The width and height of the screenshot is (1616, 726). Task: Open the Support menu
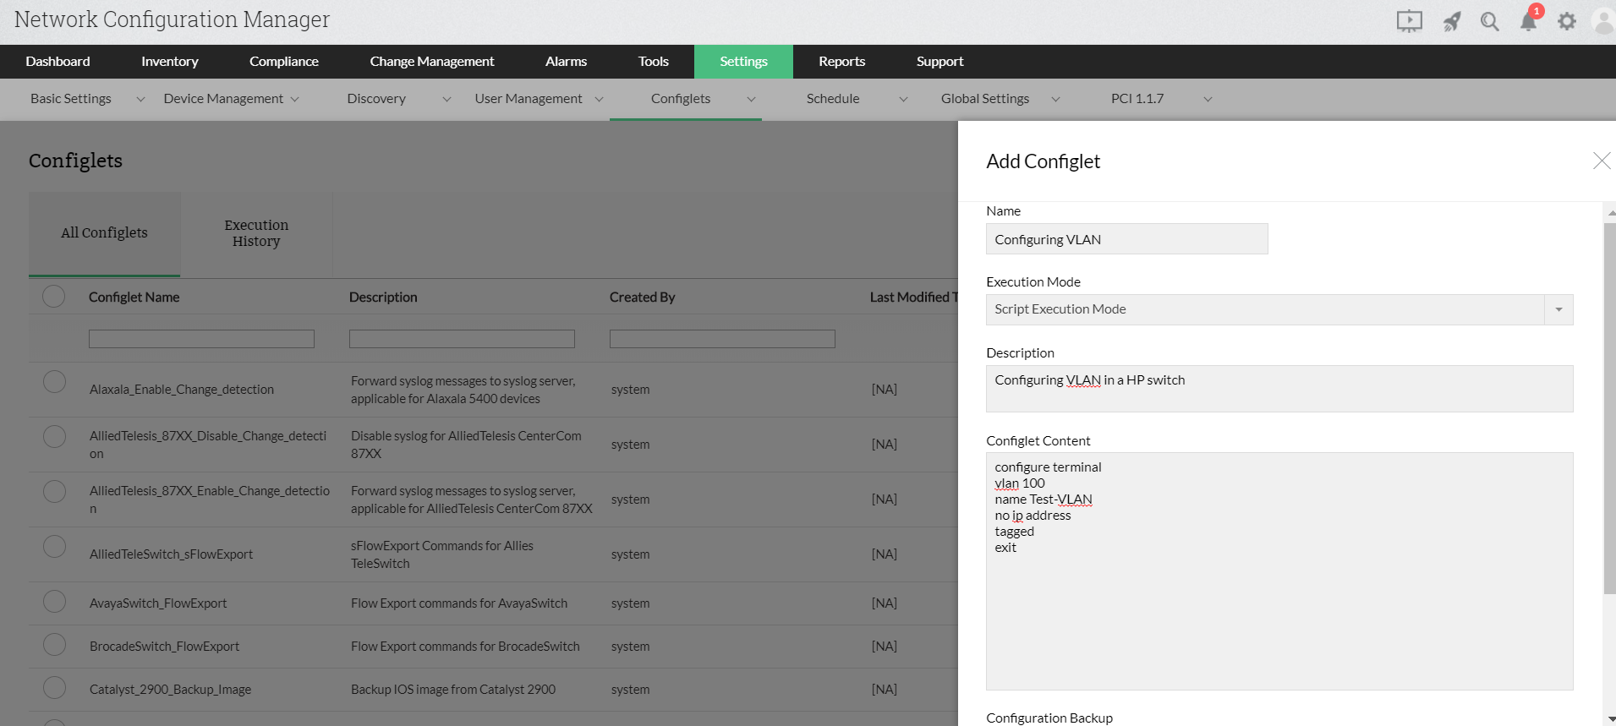click(x=939, y=62)
